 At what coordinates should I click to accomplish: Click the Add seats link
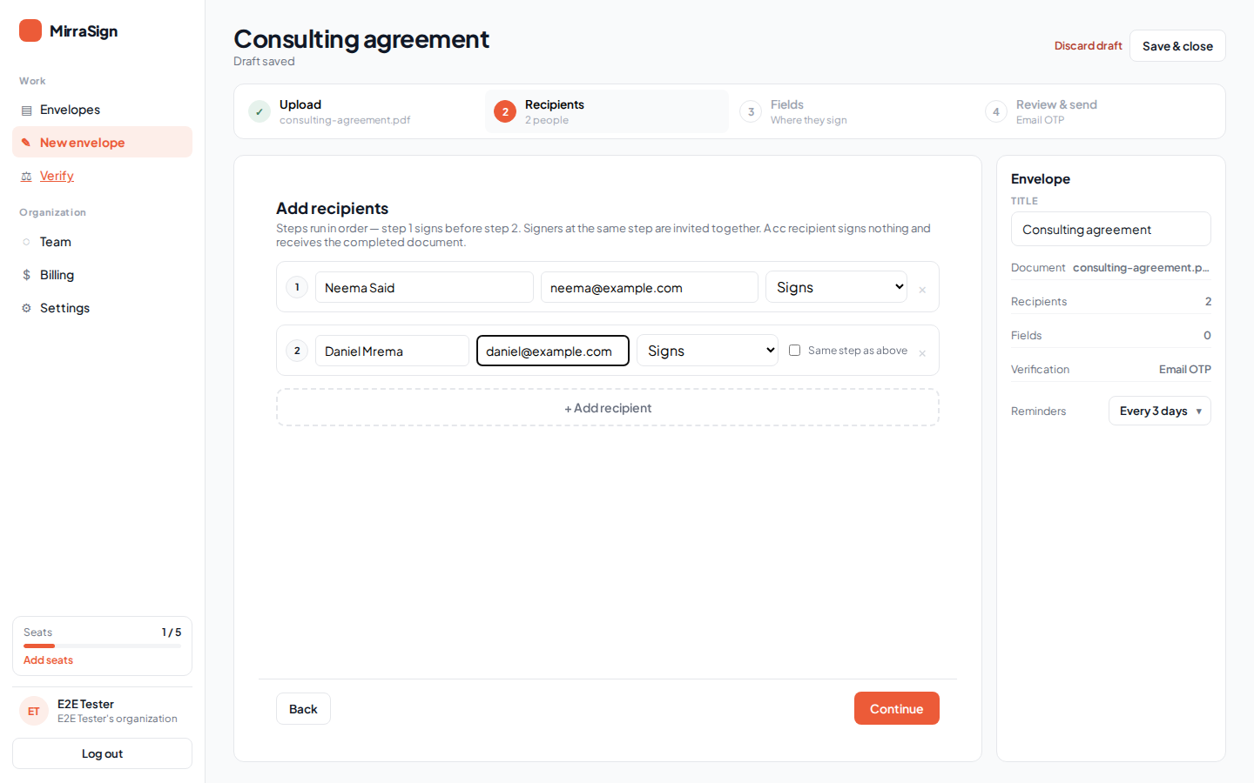pyautogui.click(x=48, y=660)
